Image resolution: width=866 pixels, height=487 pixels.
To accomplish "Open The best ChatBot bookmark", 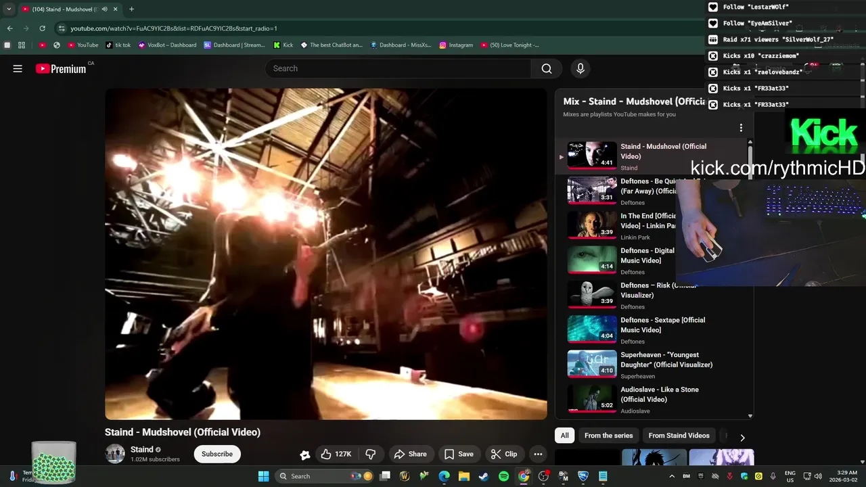I will (x=332, y=45).
